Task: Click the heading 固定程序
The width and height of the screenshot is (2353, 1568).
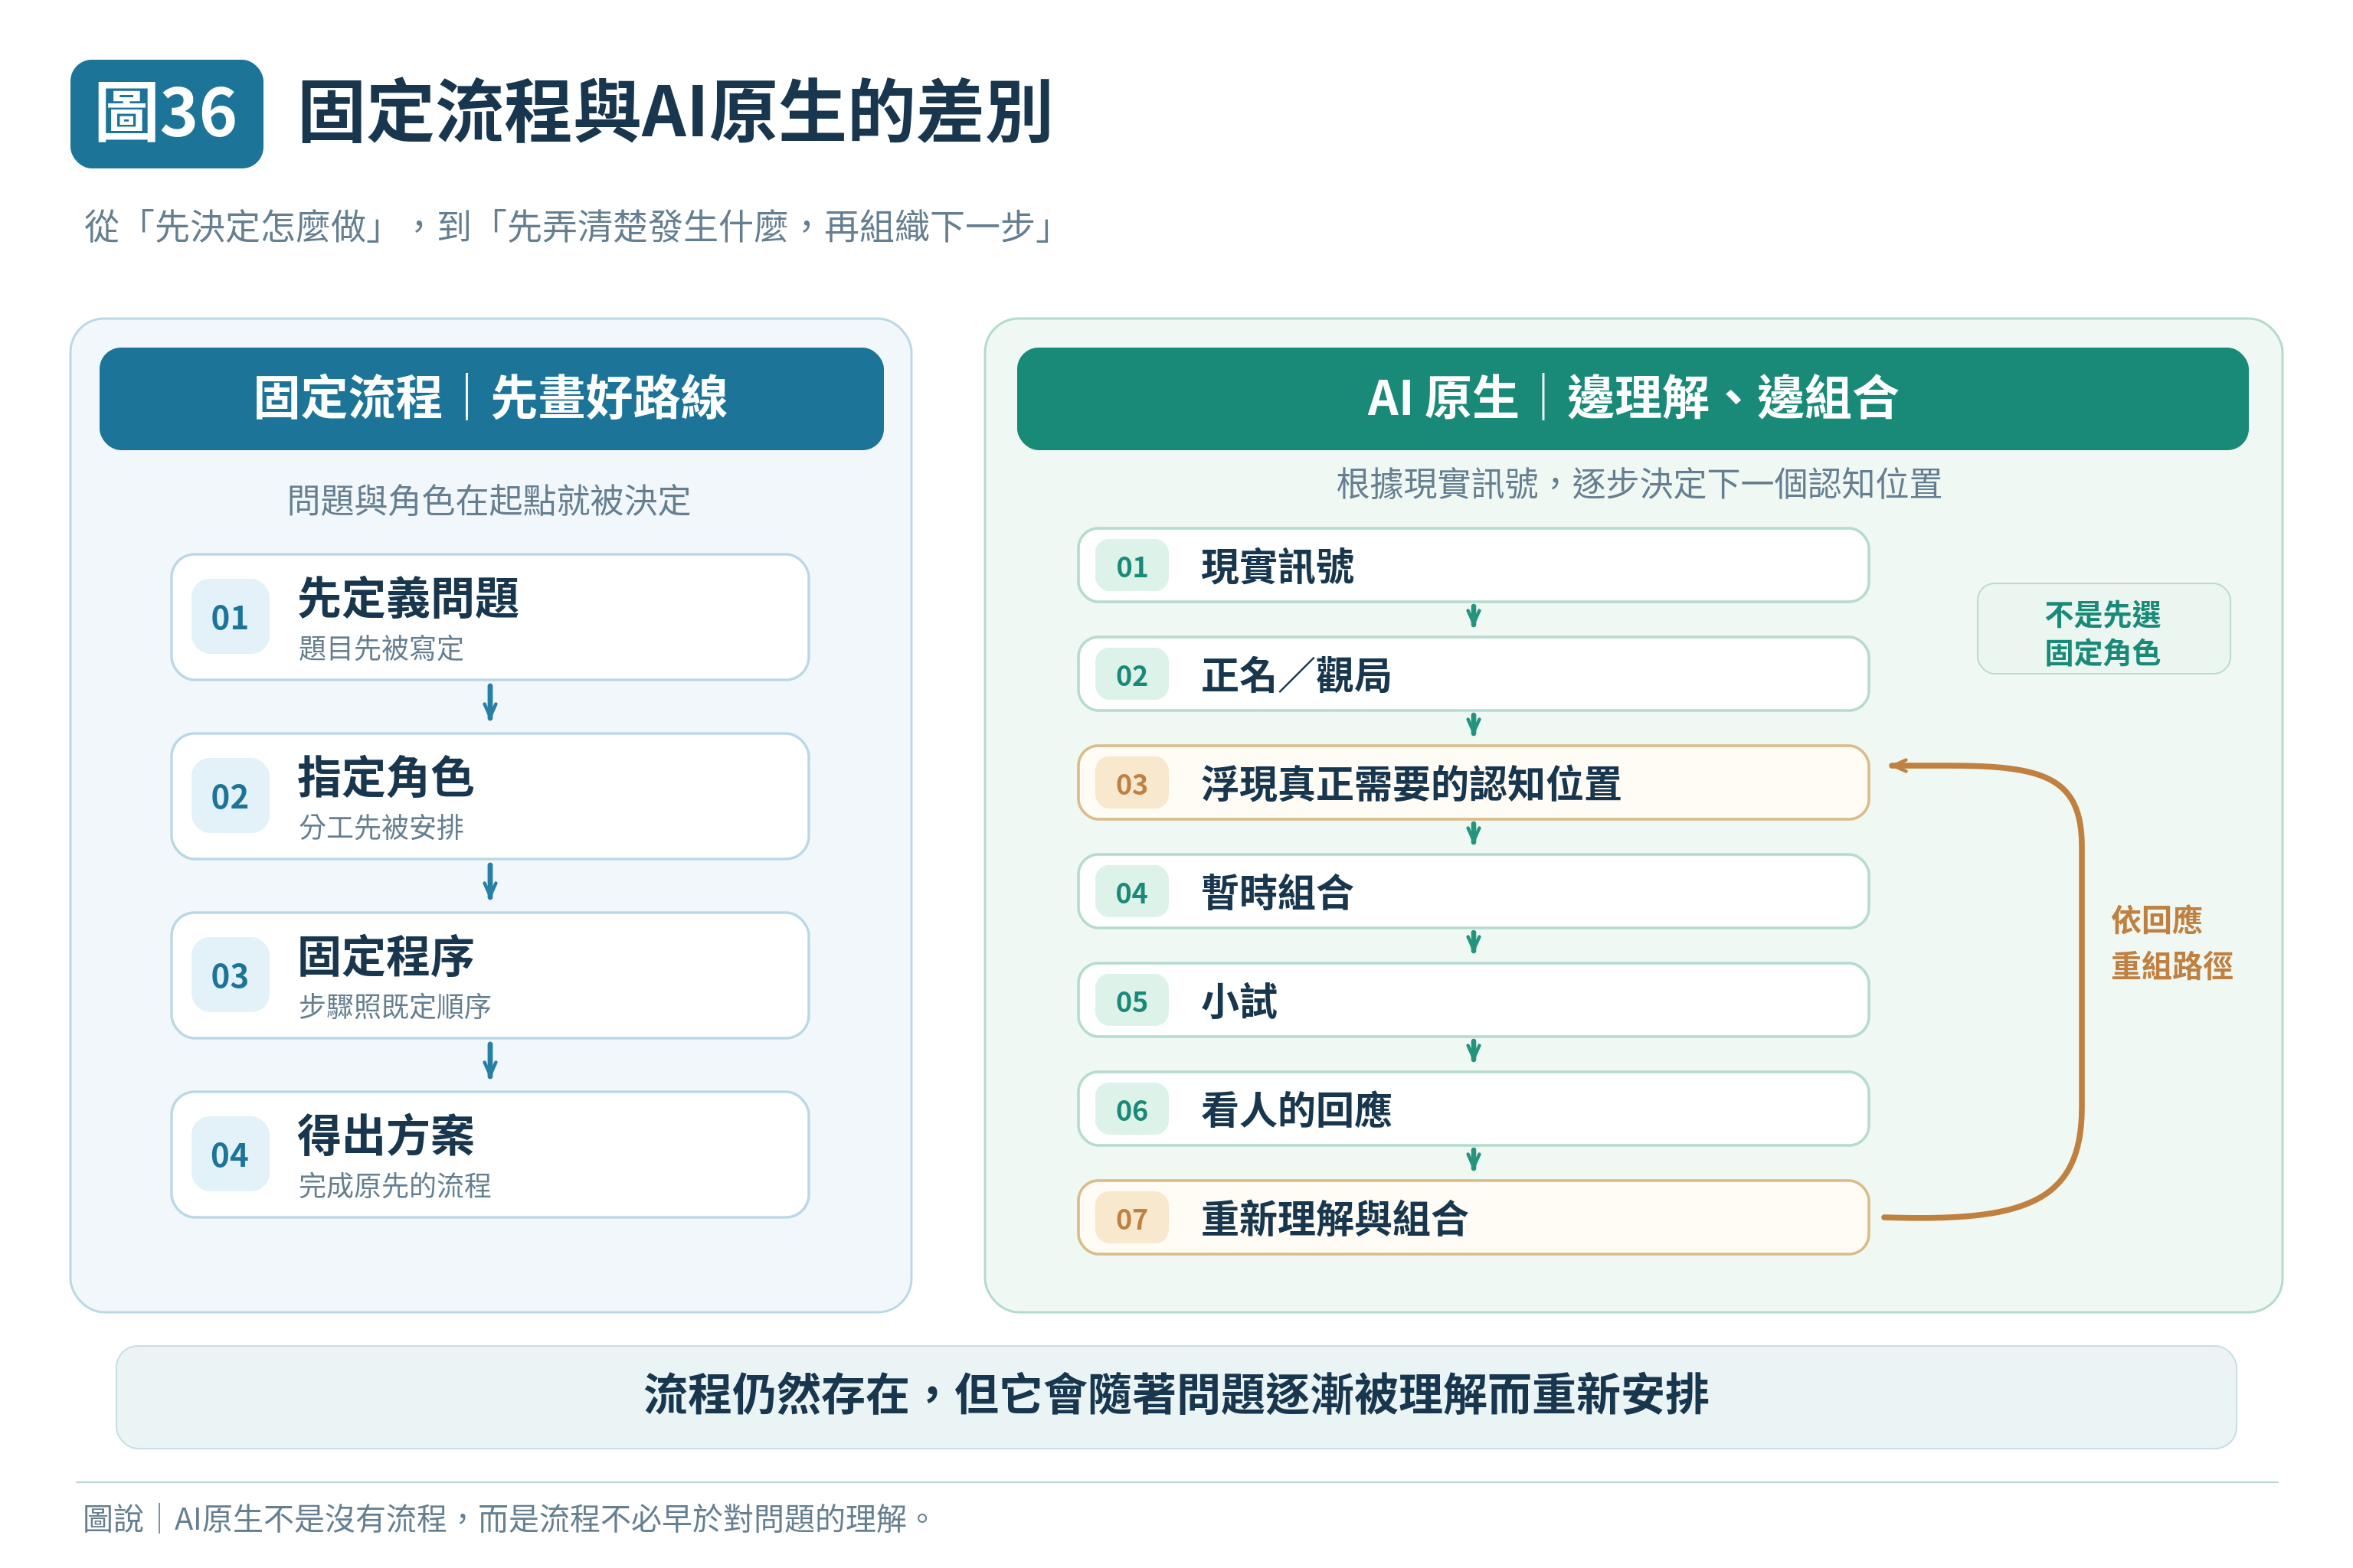Action: point(386,956)
